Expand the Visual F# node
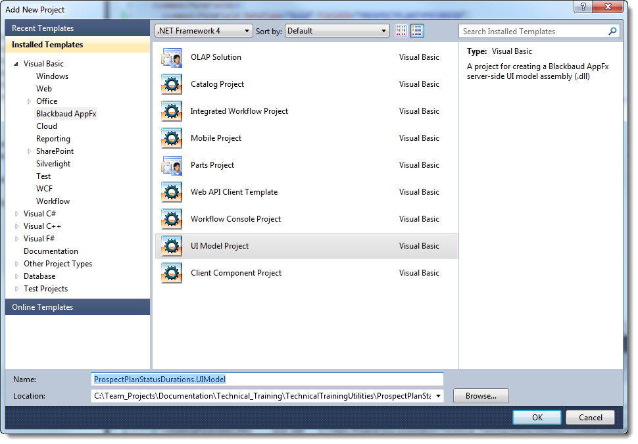 pyautogui.click(x=16, y=239)
